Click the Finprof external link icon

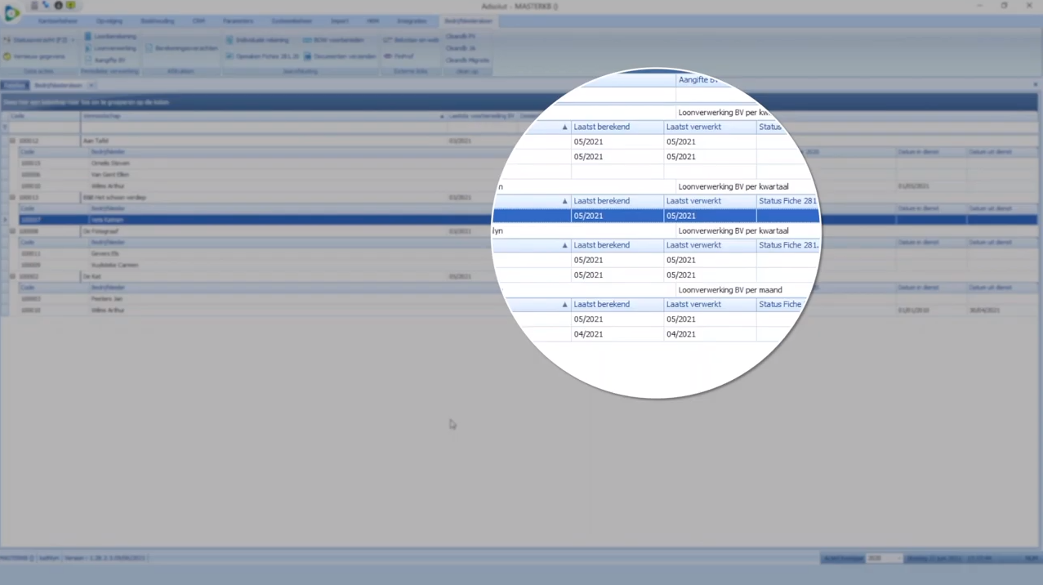coord(388,56)
